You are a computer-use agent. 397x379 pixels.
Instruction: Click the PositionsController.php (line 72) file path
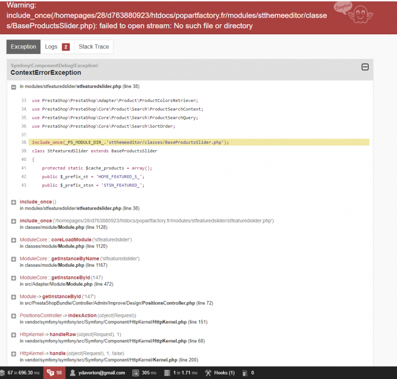click(x=116, y=303)
